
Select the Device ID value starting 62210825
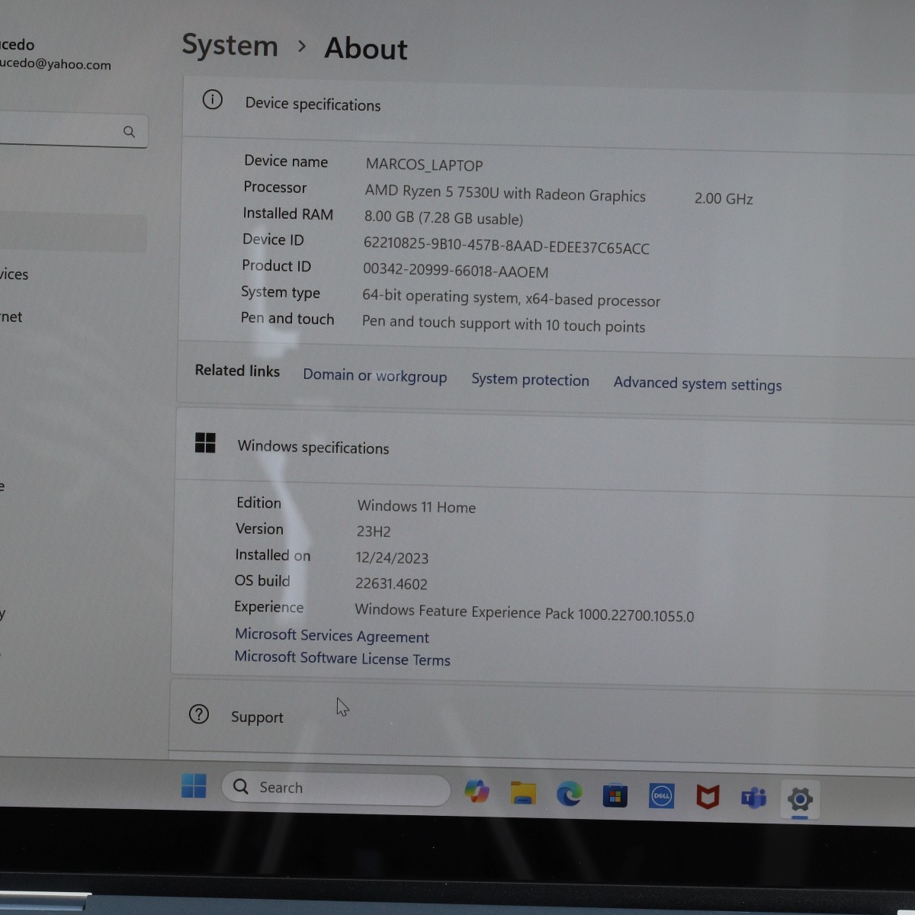(x=506, y=246)
